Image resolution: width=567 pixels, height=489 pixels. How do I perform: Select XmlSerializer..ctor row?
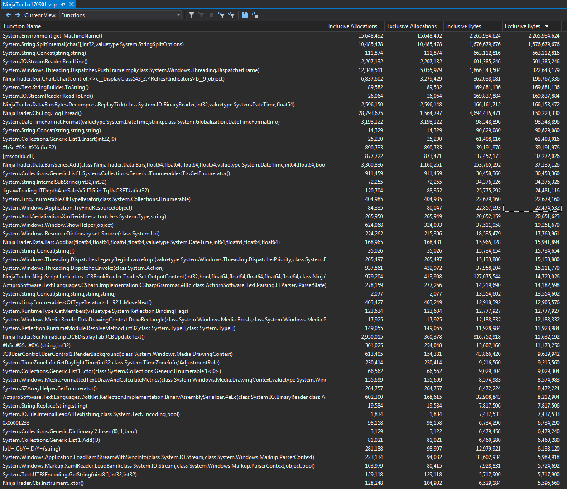click(281, 216)
